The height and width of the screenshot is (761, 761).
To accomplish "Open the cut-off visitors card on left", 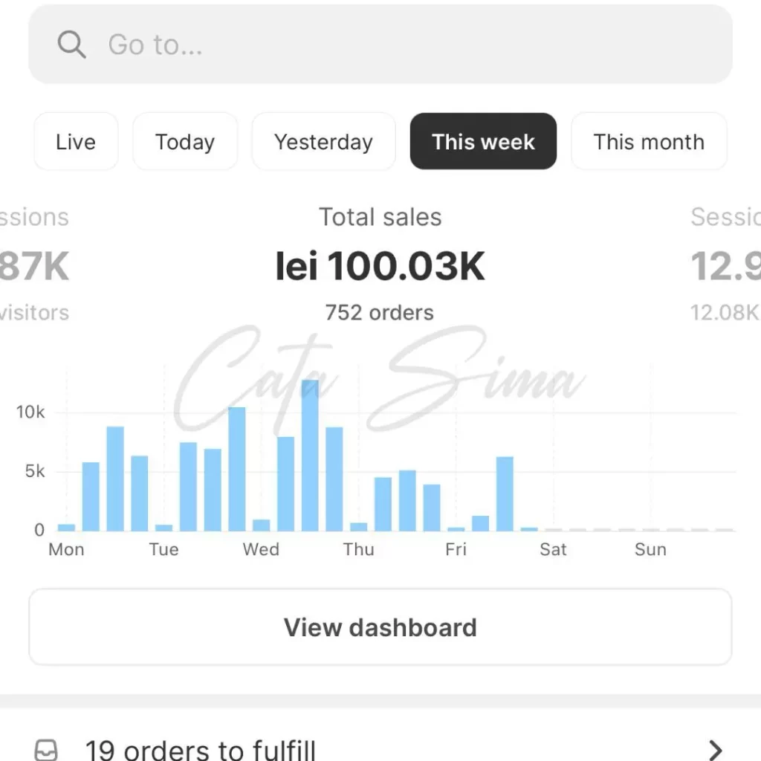I will click(33, 266).
